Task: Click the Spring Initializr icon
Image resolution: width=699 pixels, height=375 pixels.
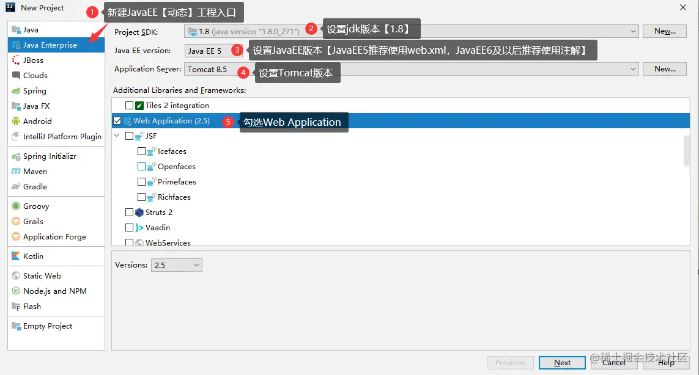Action: [x=16, y=156]
